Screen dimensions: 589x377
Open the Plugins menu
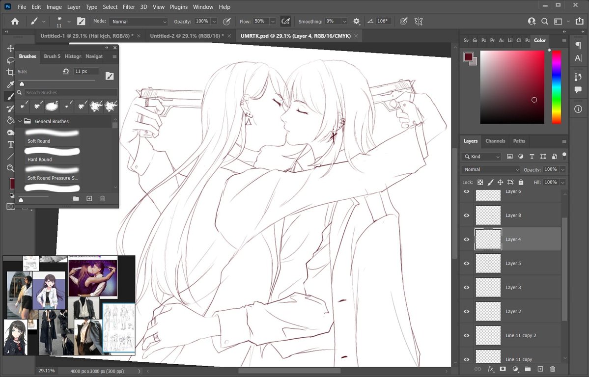(179, 7)
